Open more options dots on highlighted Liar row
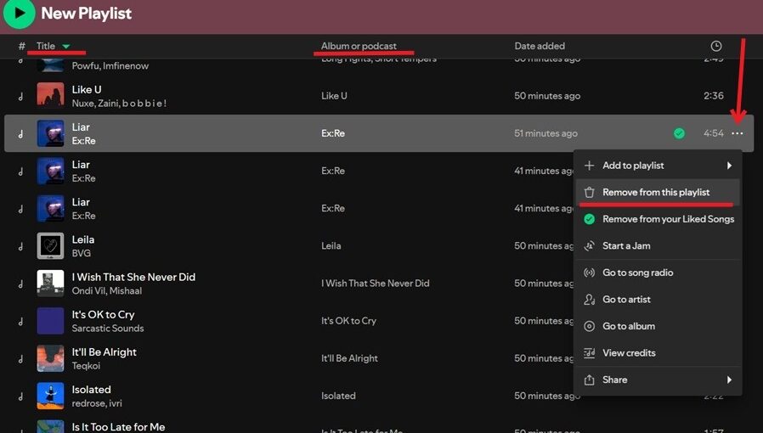Viewport: 763px width, 433px height. [738, 133]
